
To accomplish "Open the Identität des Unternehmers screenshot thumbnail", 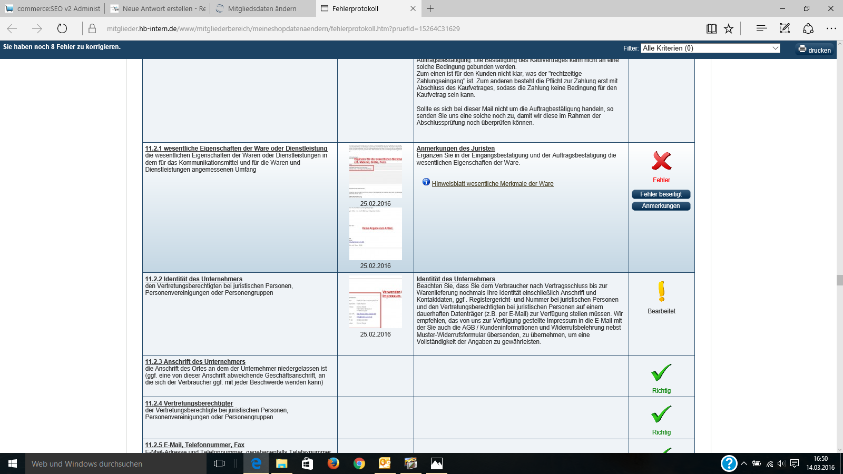I will 375,302.
